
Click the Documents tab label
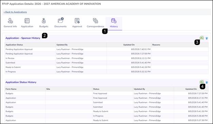[x=61, y=26]
